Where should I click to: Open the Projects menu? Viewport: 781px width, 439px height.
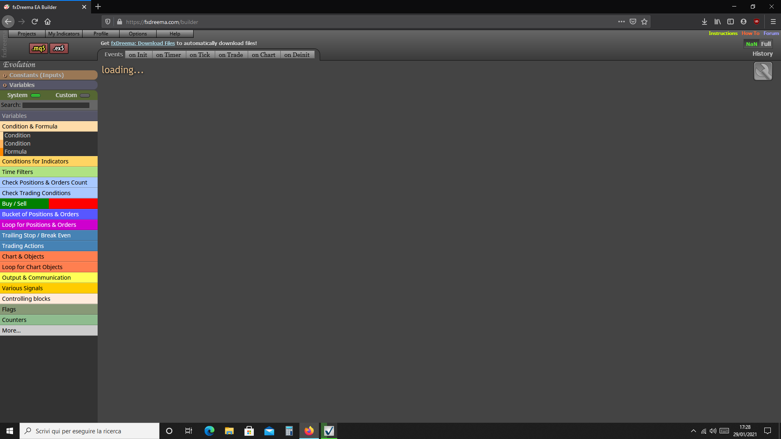[27, 34]
